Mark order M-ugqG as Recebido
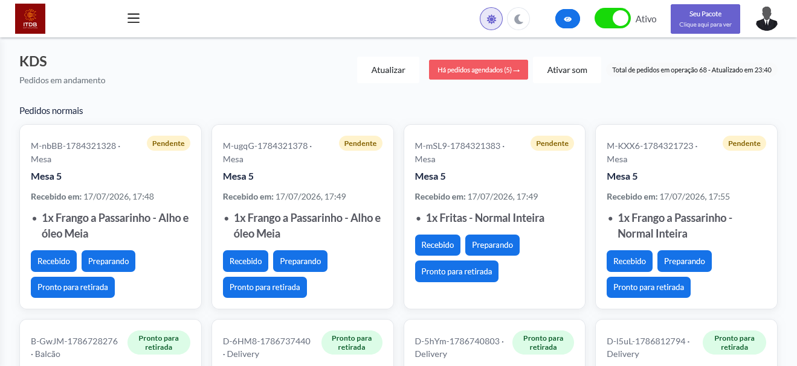This screenshot has width=797, height=366. point(246,261)
